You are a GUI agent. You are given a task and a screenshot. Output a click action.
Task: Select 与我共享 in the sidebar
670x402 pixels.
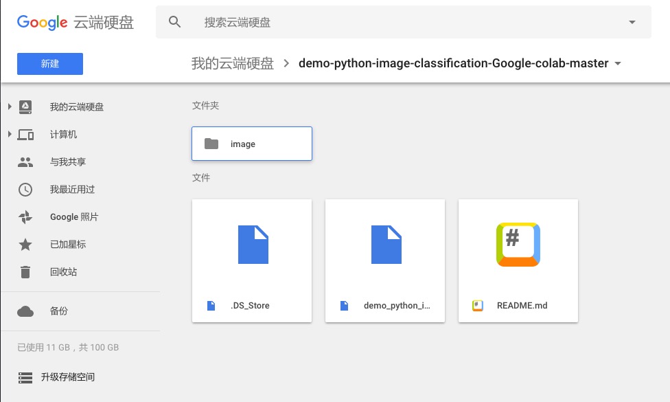coord(67,162)
